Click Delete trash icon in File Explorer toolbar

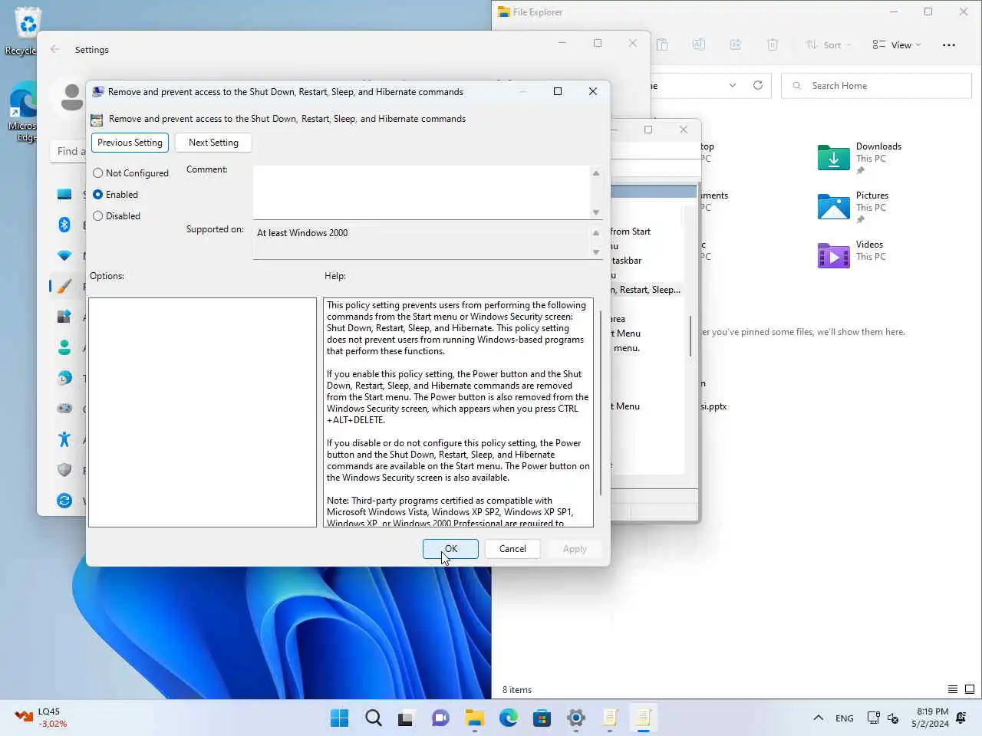tap(773, 45)
